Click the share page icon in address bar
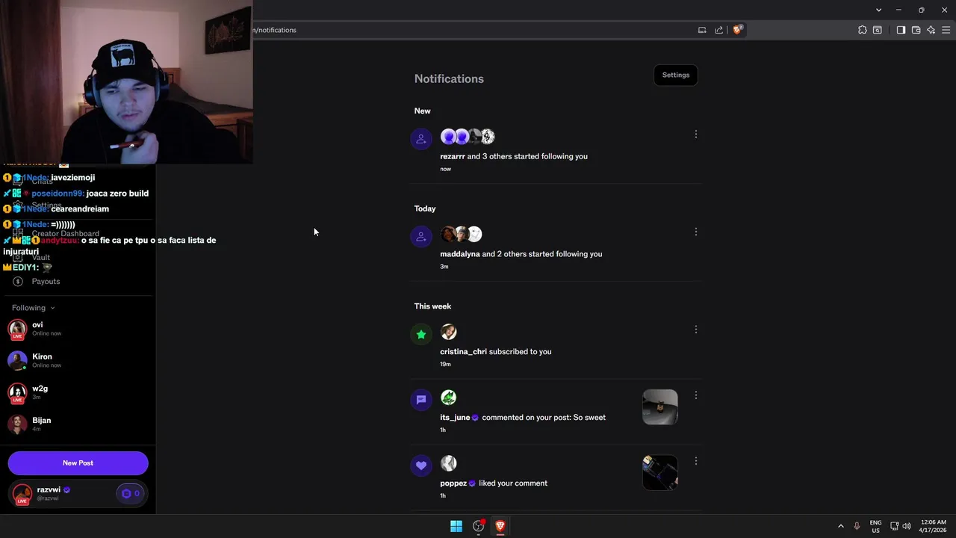 pos(718,30)
